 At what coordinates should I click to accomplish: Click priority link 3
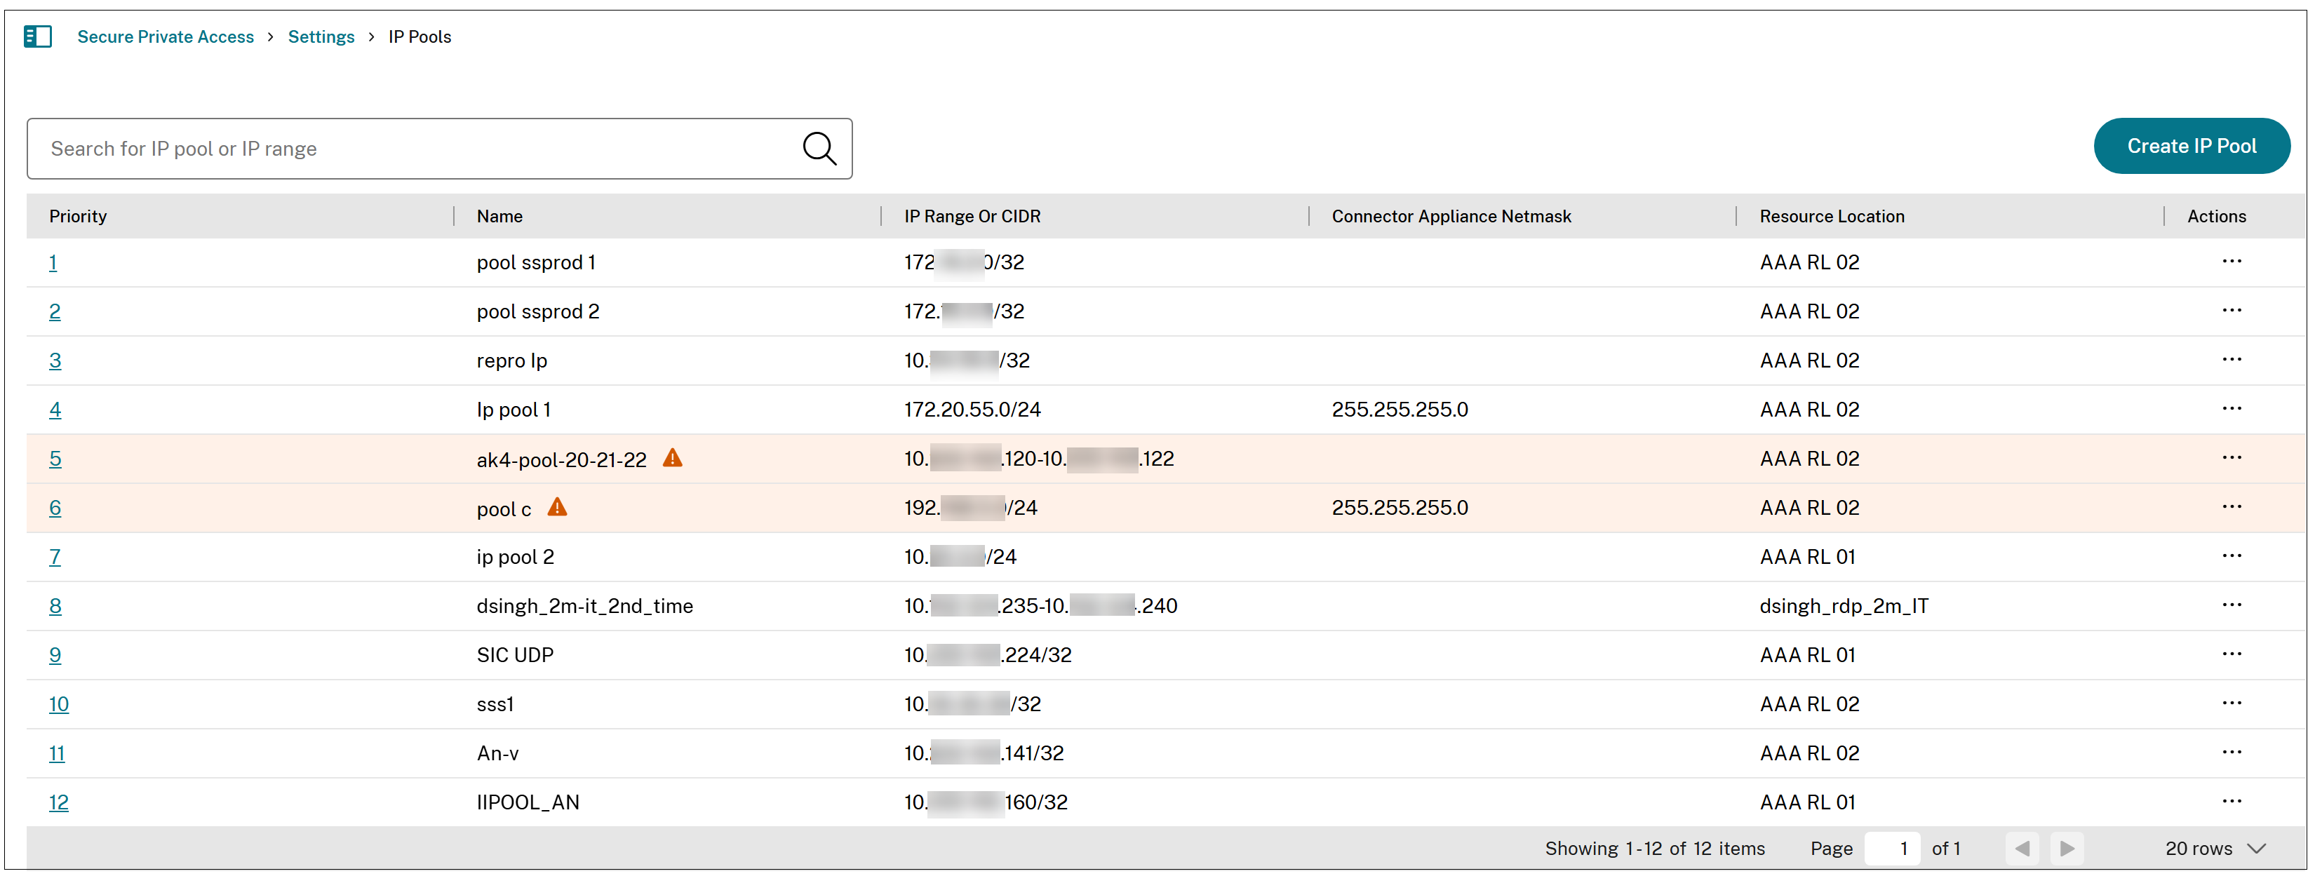click(x=55, y=360)
